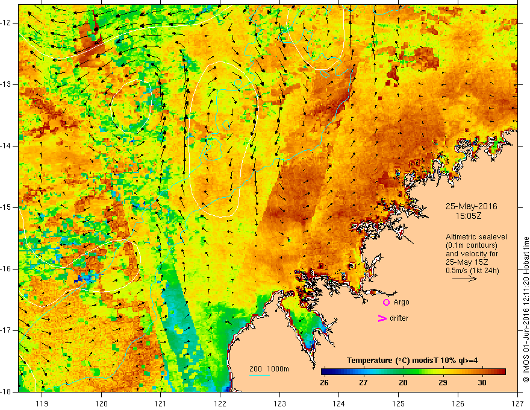Click the -13 latitude axis label
The image size is (530, 410).
pos(7,84)
